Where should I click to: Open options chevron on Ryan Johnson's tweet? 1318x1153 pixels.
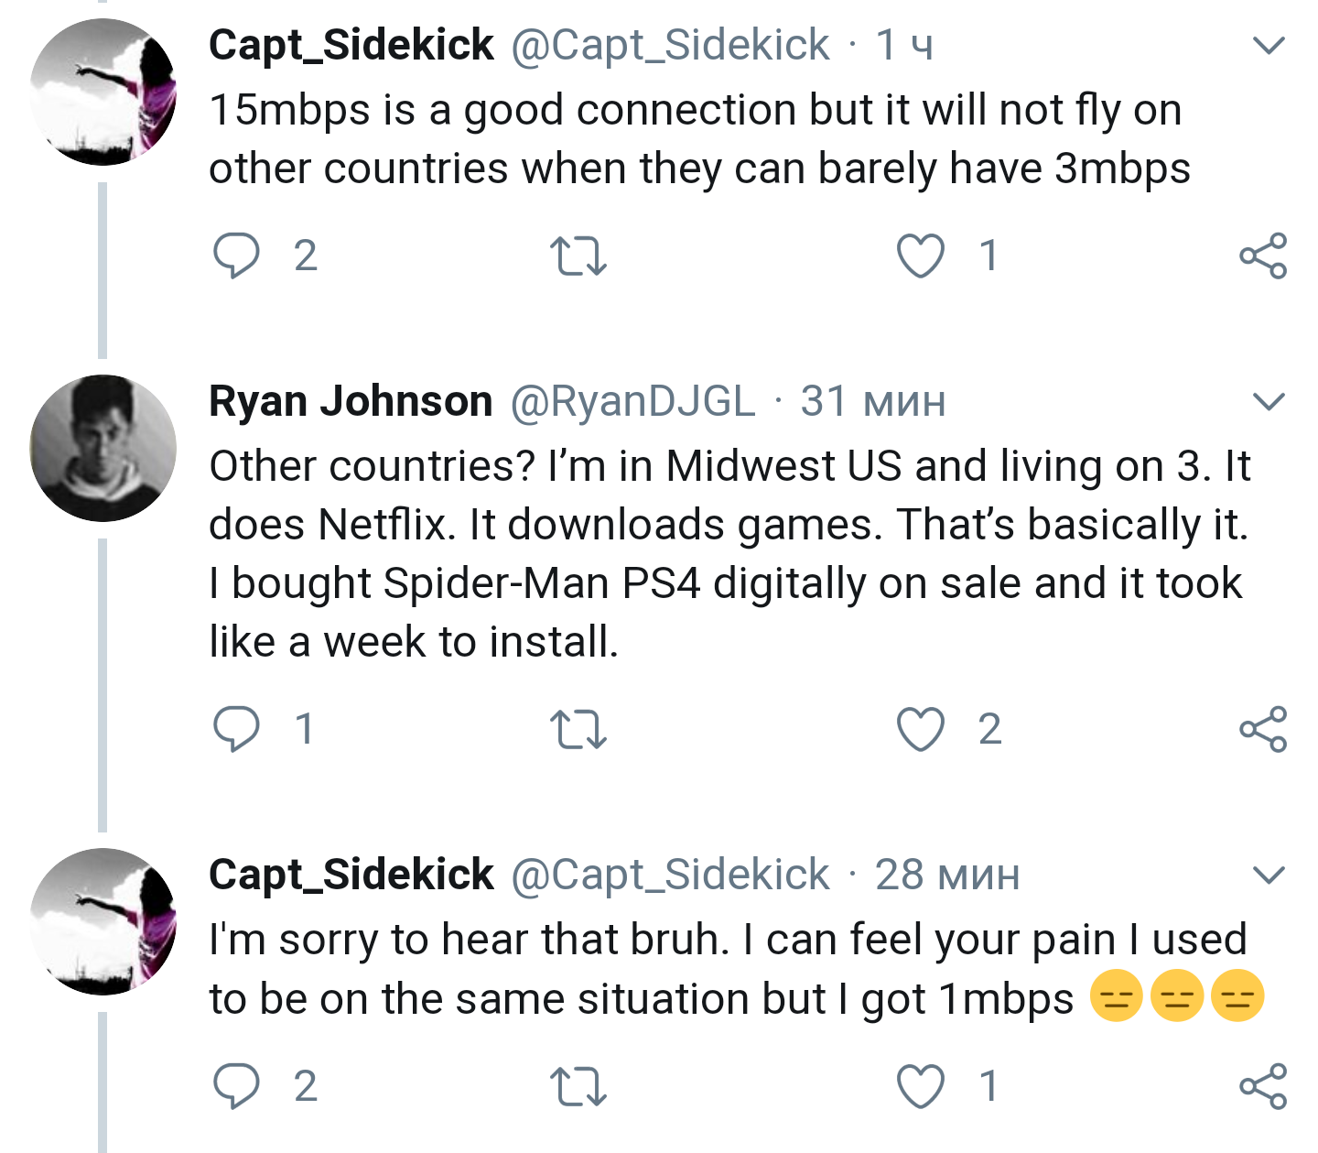point(1269,401)
